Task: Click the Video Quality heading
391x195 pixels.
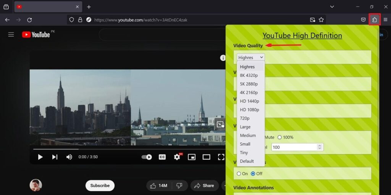Action: click(x=248, y=45)
